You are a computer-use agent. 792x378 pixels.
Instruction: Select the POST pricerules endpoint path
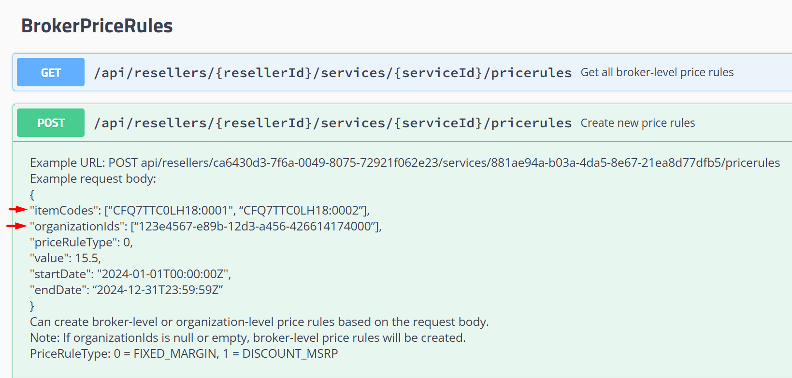pos(332,122)
